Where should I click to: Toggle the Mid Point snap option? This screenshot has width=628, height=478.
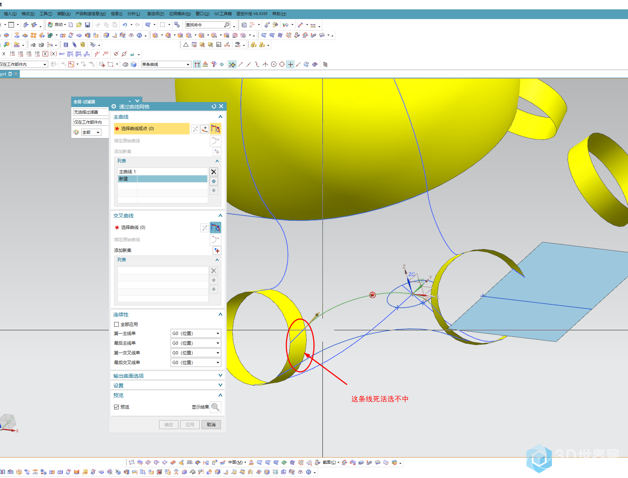pyautogui.click(x=249, y=64)
